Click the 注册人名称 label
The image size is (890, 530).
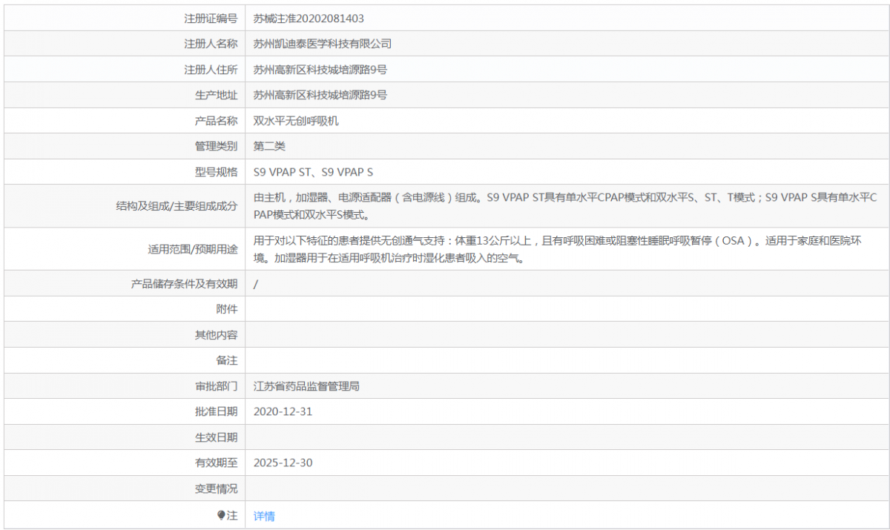point(211,44)
